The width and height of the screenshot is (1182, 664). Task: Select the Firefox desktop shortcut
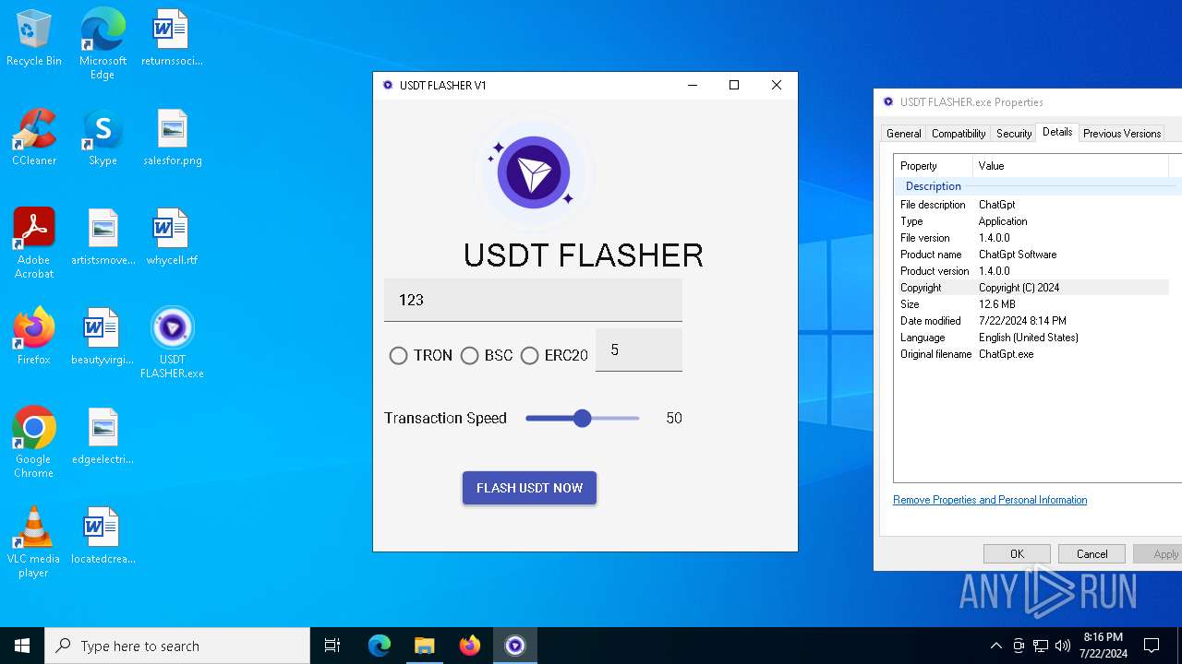34,338
